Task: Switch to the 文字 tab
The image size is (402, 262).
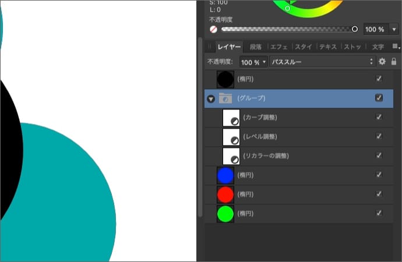Action: (378, 47)
